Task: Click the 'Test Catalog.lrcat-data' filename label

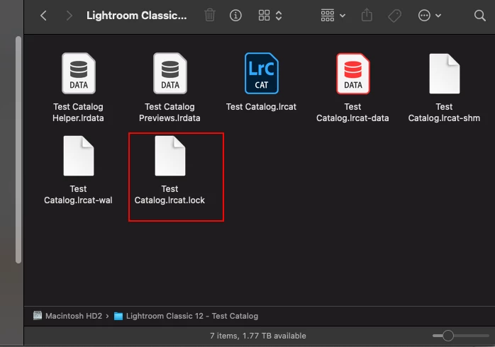Action: 352,113
